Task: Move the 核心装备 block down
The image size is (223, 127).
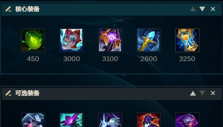Action: (x=202, y=9)
